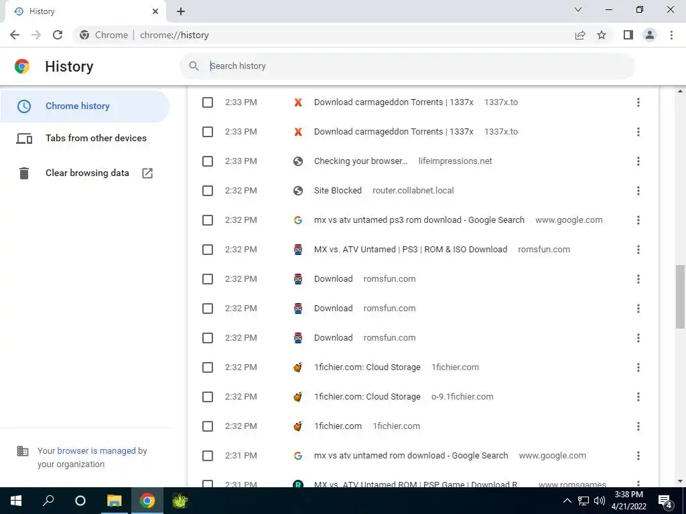
Task: Open actions menu for first carmageddon Torrents entry
Action: click(x=638, y=102)
